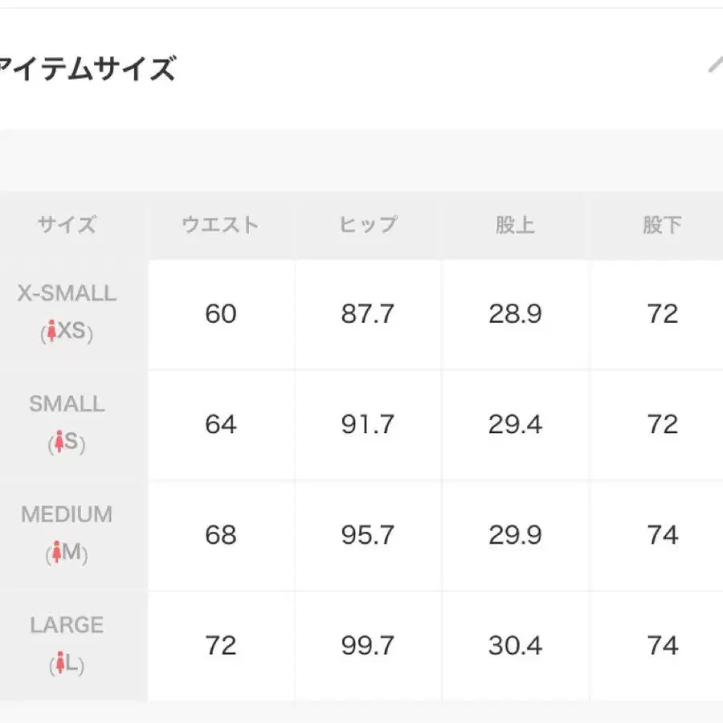Click the hip value 95.7 for MEDIUM
Screen dimensions: 723x723
(367, 534)
